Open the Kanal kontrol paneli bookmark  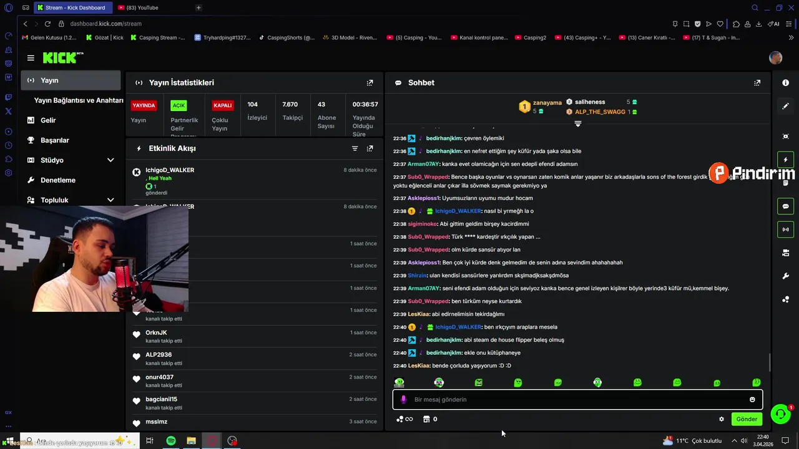click(479, 37)
